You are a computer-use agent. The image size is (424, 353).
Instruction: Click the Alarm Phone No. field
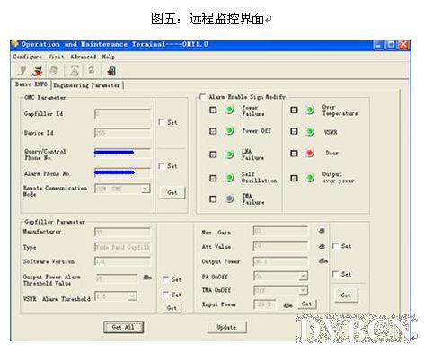point(122,172)
